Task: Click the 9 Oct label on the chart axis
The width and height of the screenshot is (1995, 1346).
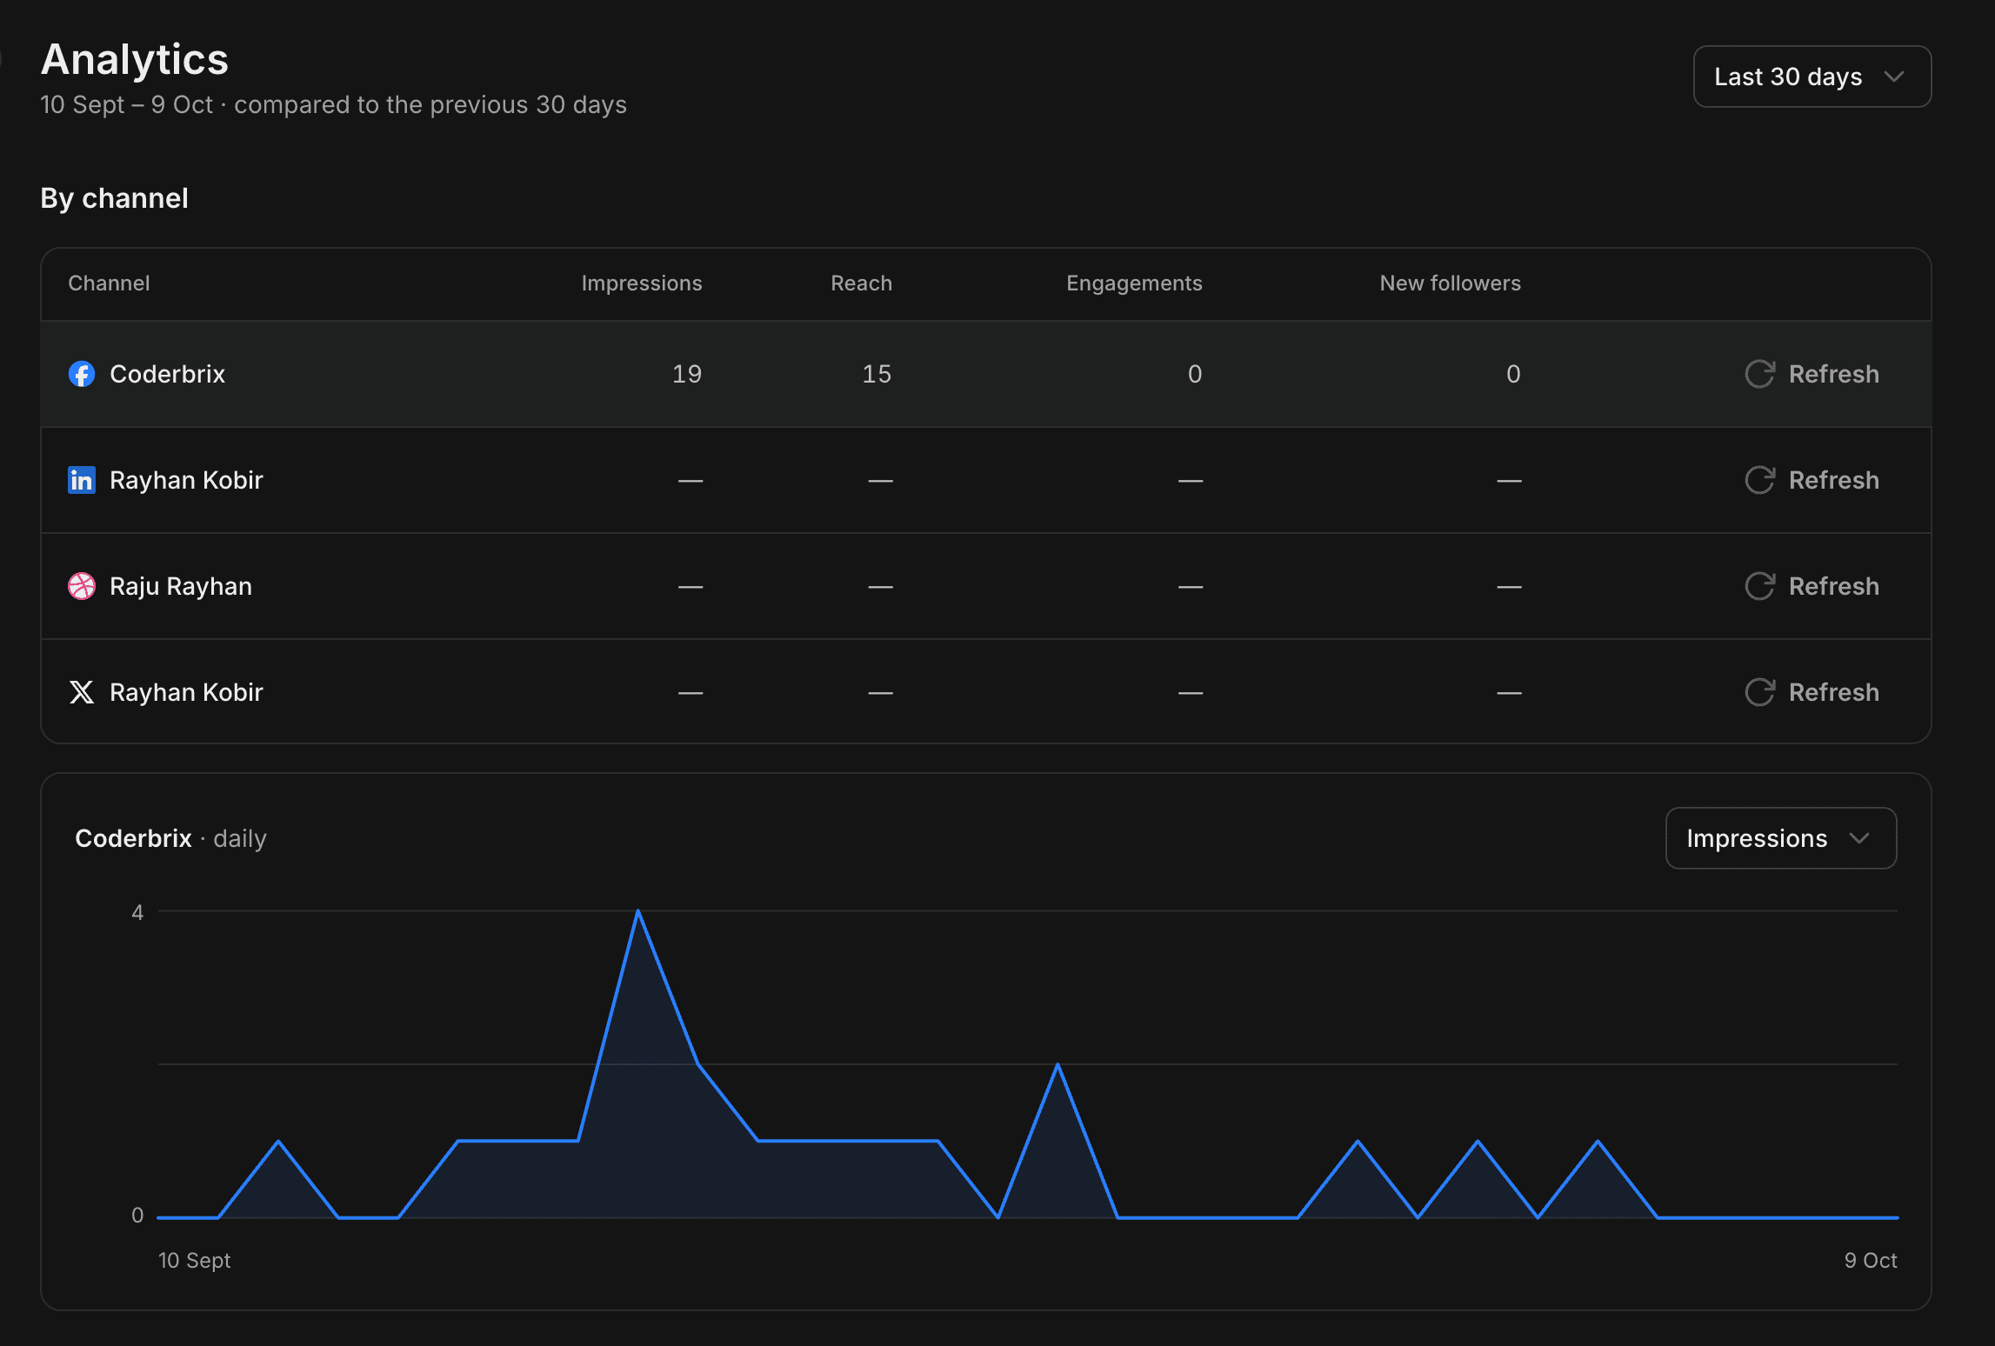Action: click(x=1870, y=1260)
